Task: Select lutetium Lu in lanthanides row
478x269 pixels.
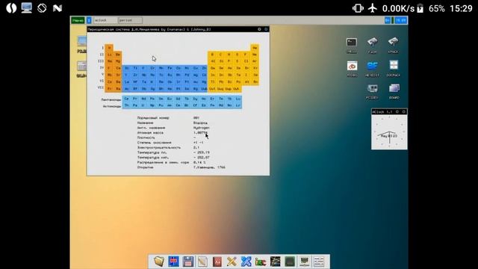Action: (x=238, y=99)
